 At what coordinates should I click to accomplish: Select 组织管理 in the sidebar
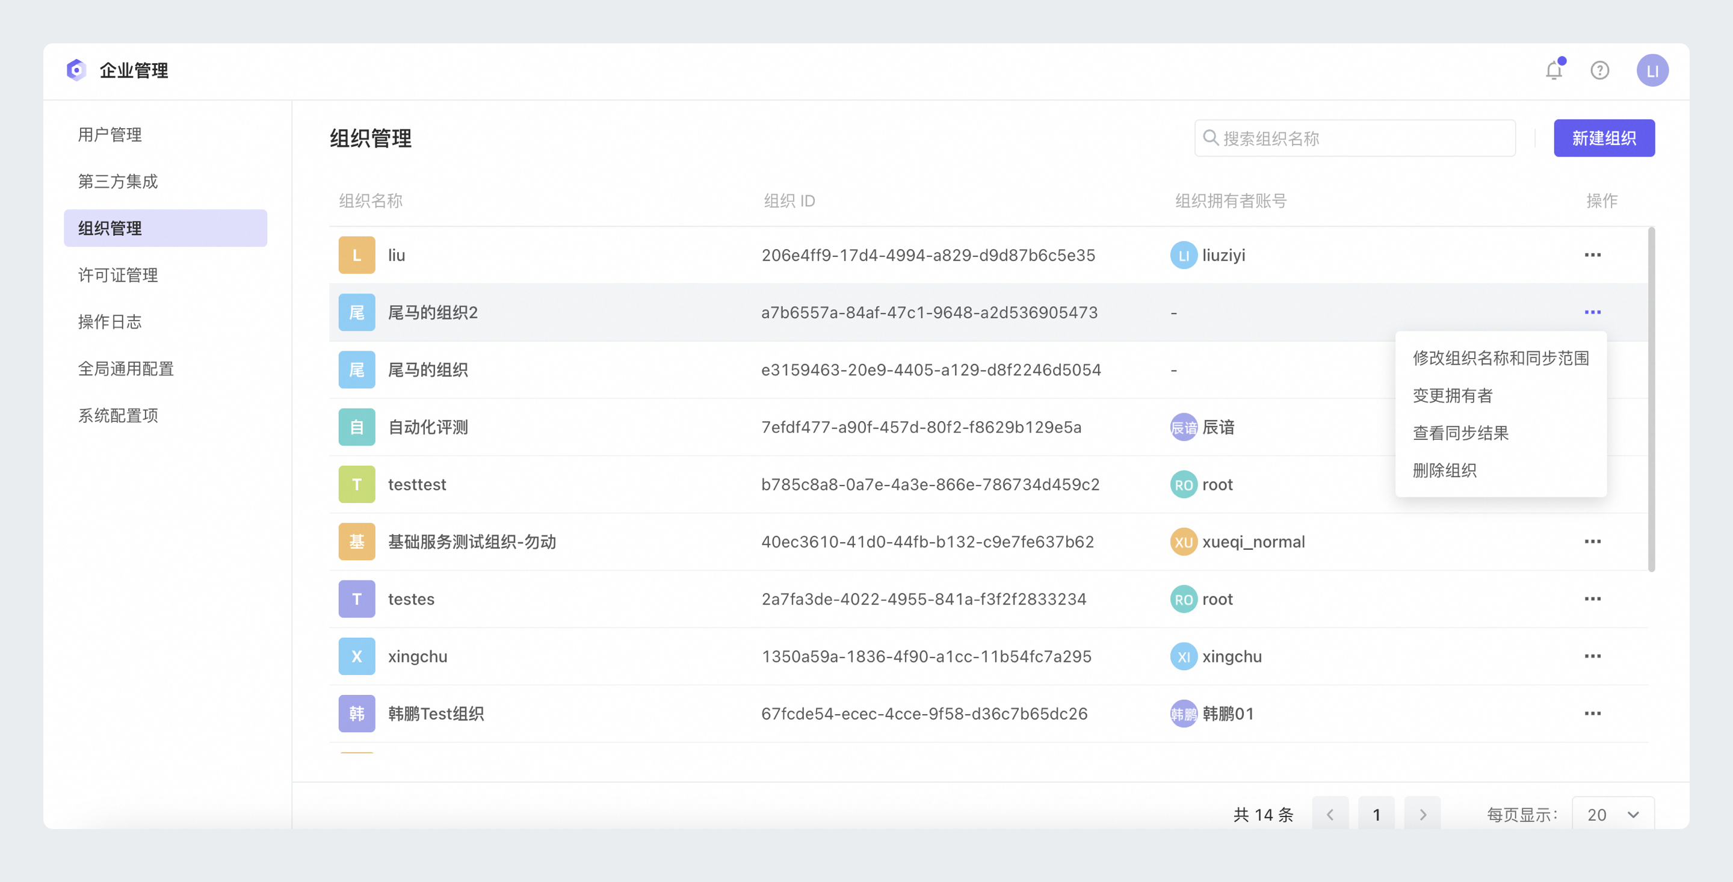[x=165, y=228]
